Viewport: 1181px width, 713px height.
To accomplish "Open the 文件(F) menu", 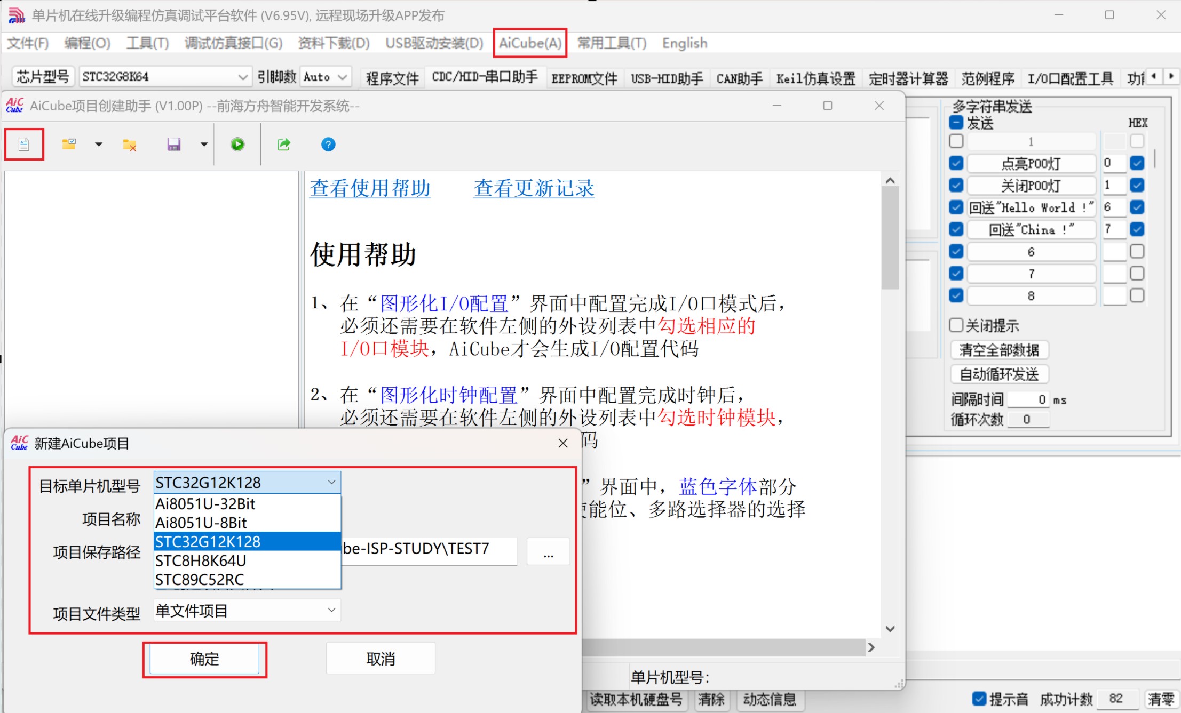I will click(28, 43).
